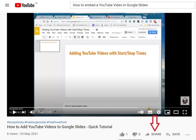The width and height of the screenshot is (196, 140).
Task: Click the recorded browser address bar URL
Action: (90, 21)
